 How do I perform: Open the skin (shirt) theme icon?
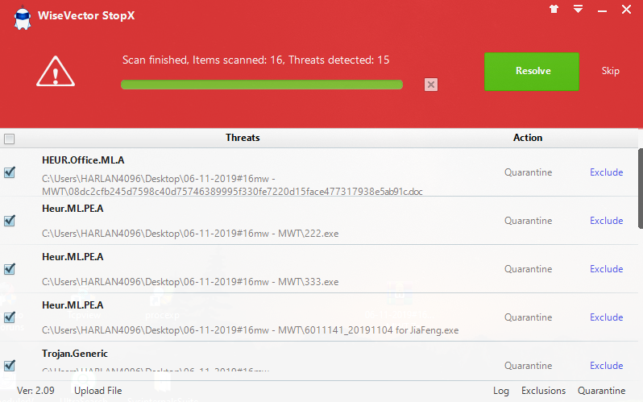554,9
